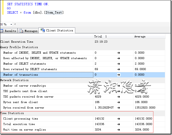Switch to the Results tab
The height and width of the screenshot is (135, 172).
tap(8, 31)
